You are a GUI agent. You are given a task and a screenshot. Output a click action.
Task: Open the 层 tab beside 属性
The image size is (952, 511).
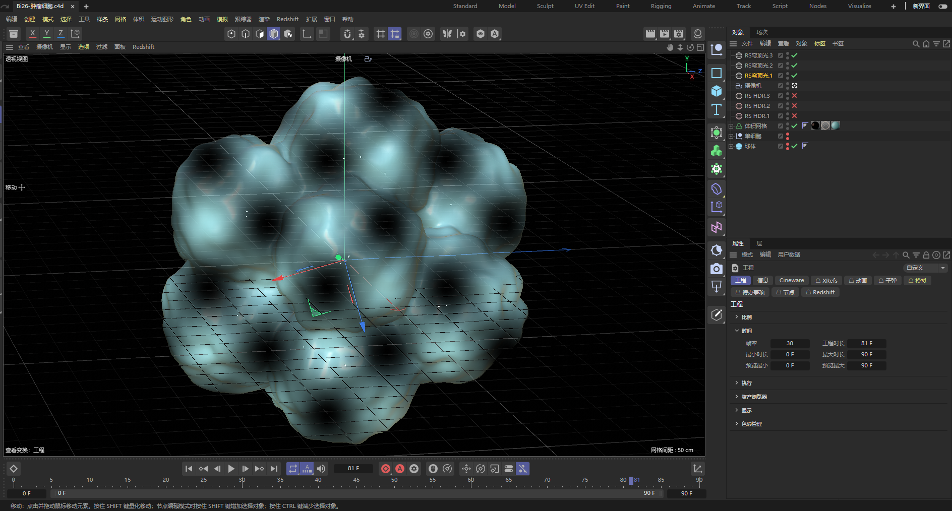point(759,243)
